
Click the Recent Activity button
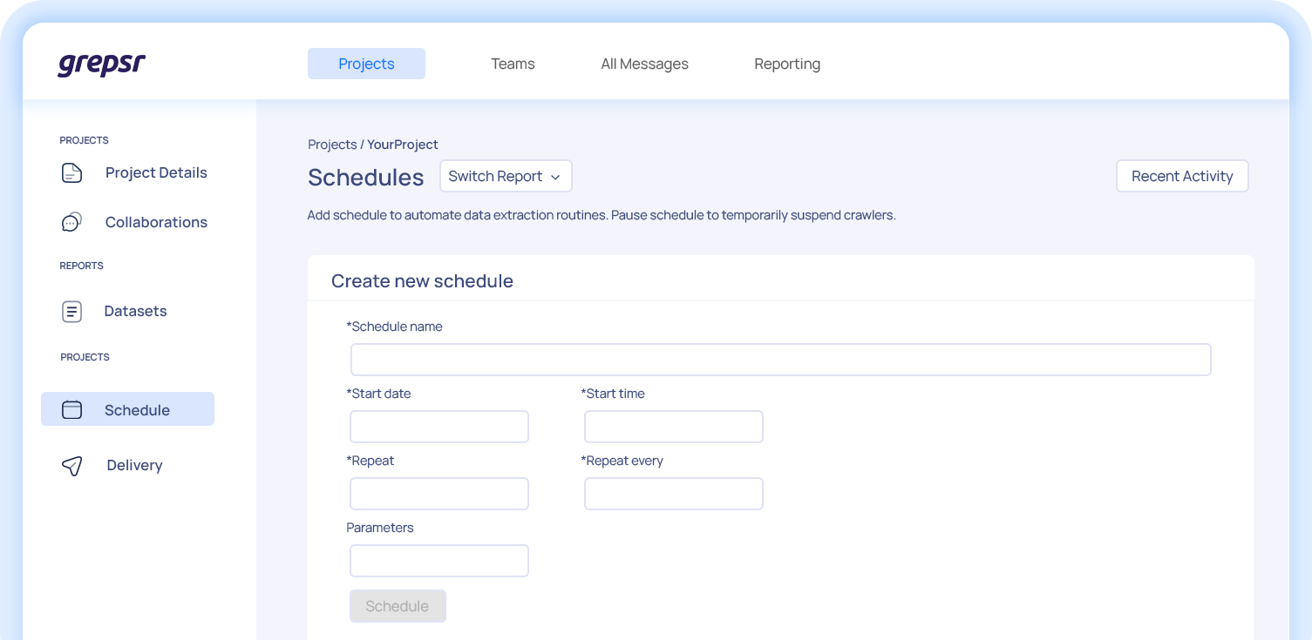click(1182, 176)
